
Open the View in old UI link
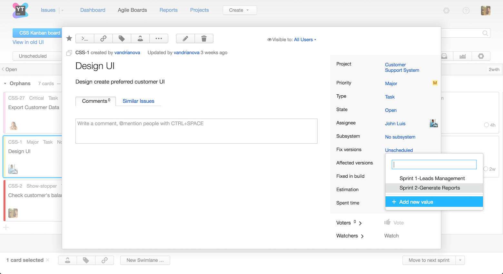(x=28, y=42)
